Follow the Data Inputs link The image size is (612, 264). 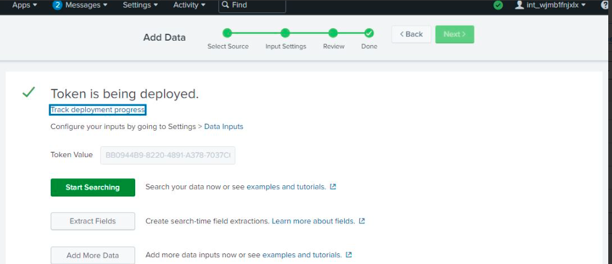(x=223, y=126)
